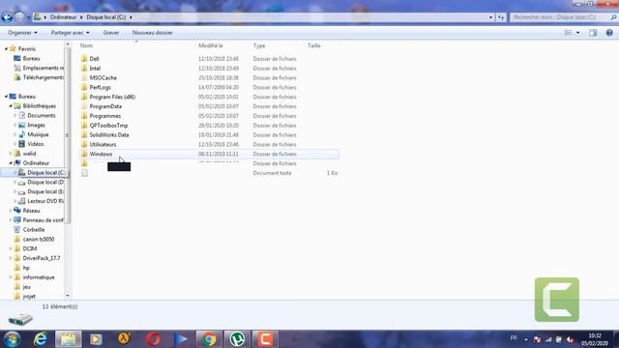Expand the Documents library
Screen dimensions: 619x348
[x=15, y=116]
